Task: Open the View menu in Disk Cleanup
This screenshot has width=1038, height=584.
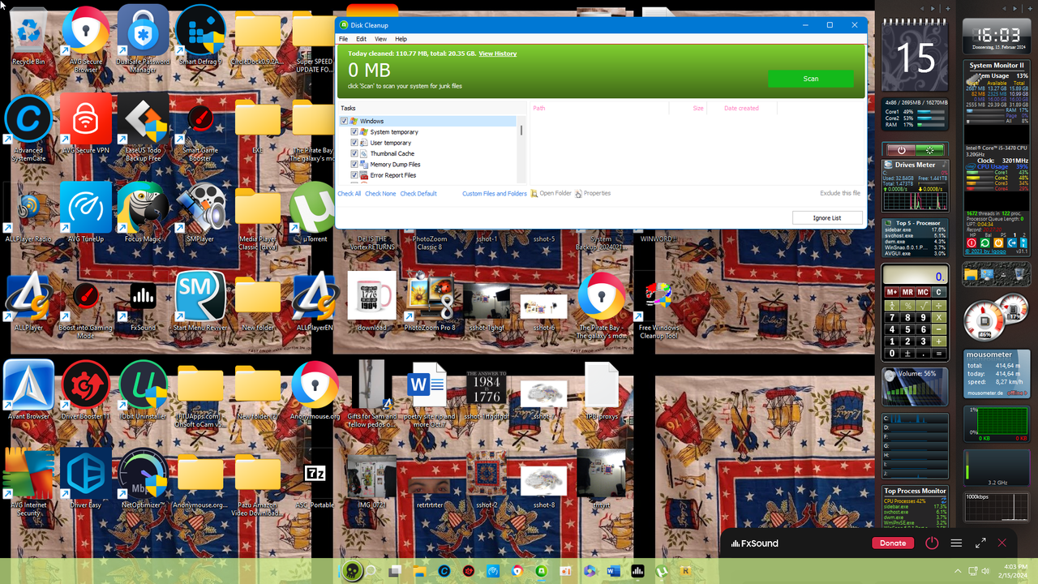Action: [380, 39]
